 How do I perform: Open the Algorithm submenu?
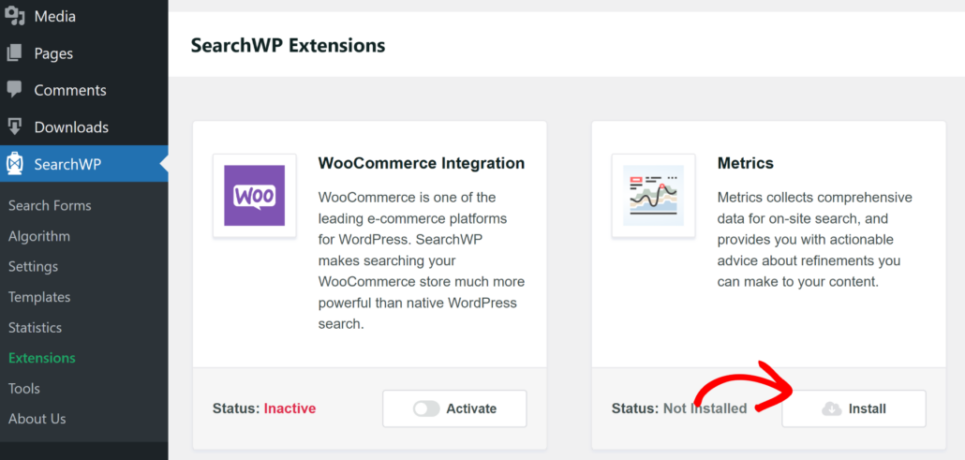click(x=39, y=236)
